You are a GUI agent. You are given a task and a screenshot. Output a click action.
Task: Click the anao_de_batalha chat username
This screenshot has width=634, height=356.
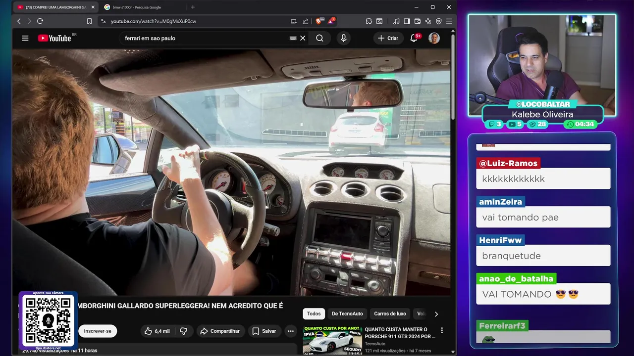pos(516,279)
